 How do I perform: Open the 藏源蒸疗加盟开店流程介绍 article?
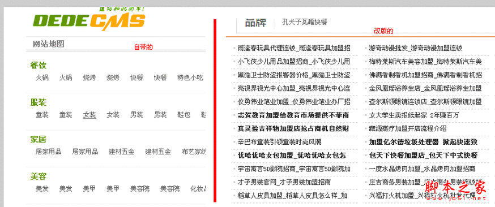coord(408,129)
